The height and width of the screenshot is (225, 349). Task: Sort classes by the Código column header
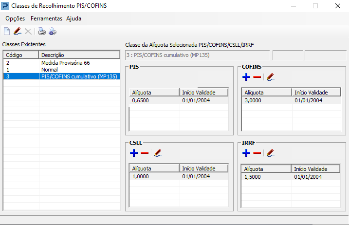coord(21,55)
